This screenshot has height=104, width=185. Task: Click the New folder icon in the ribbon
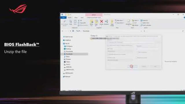pyautogui.click(x=112, y=22)
